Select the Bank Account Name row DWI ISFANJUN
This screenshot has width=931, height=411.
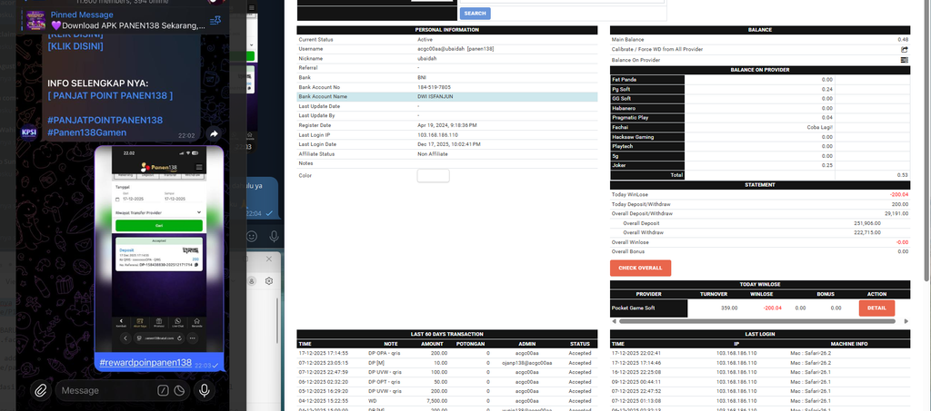pyautogui.click(x=447, y=96)
